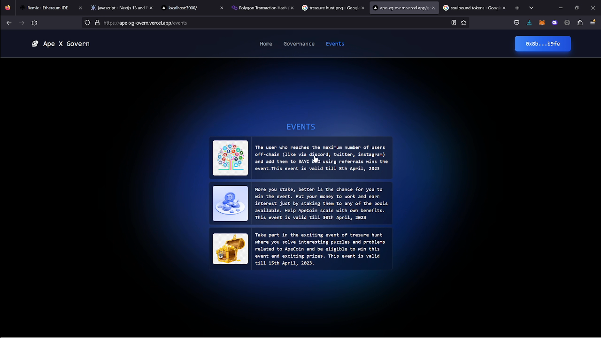Open the Events navigation link

coord(335,44)
